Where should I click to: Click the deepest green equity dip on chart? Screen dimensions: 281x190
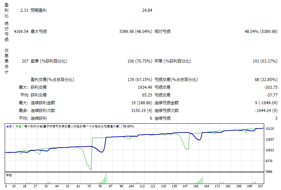click(90, 168)
